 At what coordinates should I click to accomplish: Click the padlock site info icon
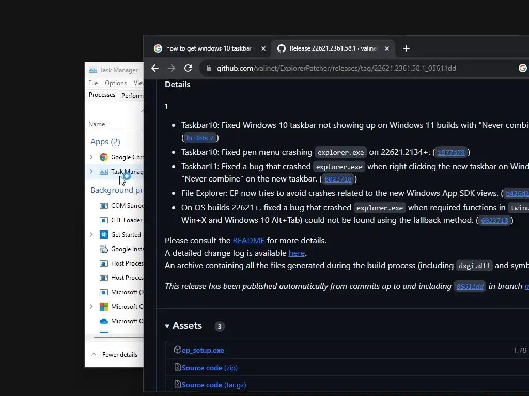point(209,69)
